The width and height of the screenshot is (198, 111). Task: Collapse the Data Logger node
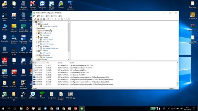(x=37, y=37)
